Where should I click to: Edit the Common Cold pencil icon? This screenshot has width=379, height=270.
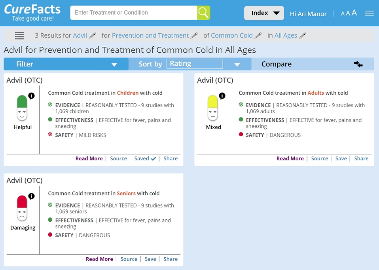258,36
